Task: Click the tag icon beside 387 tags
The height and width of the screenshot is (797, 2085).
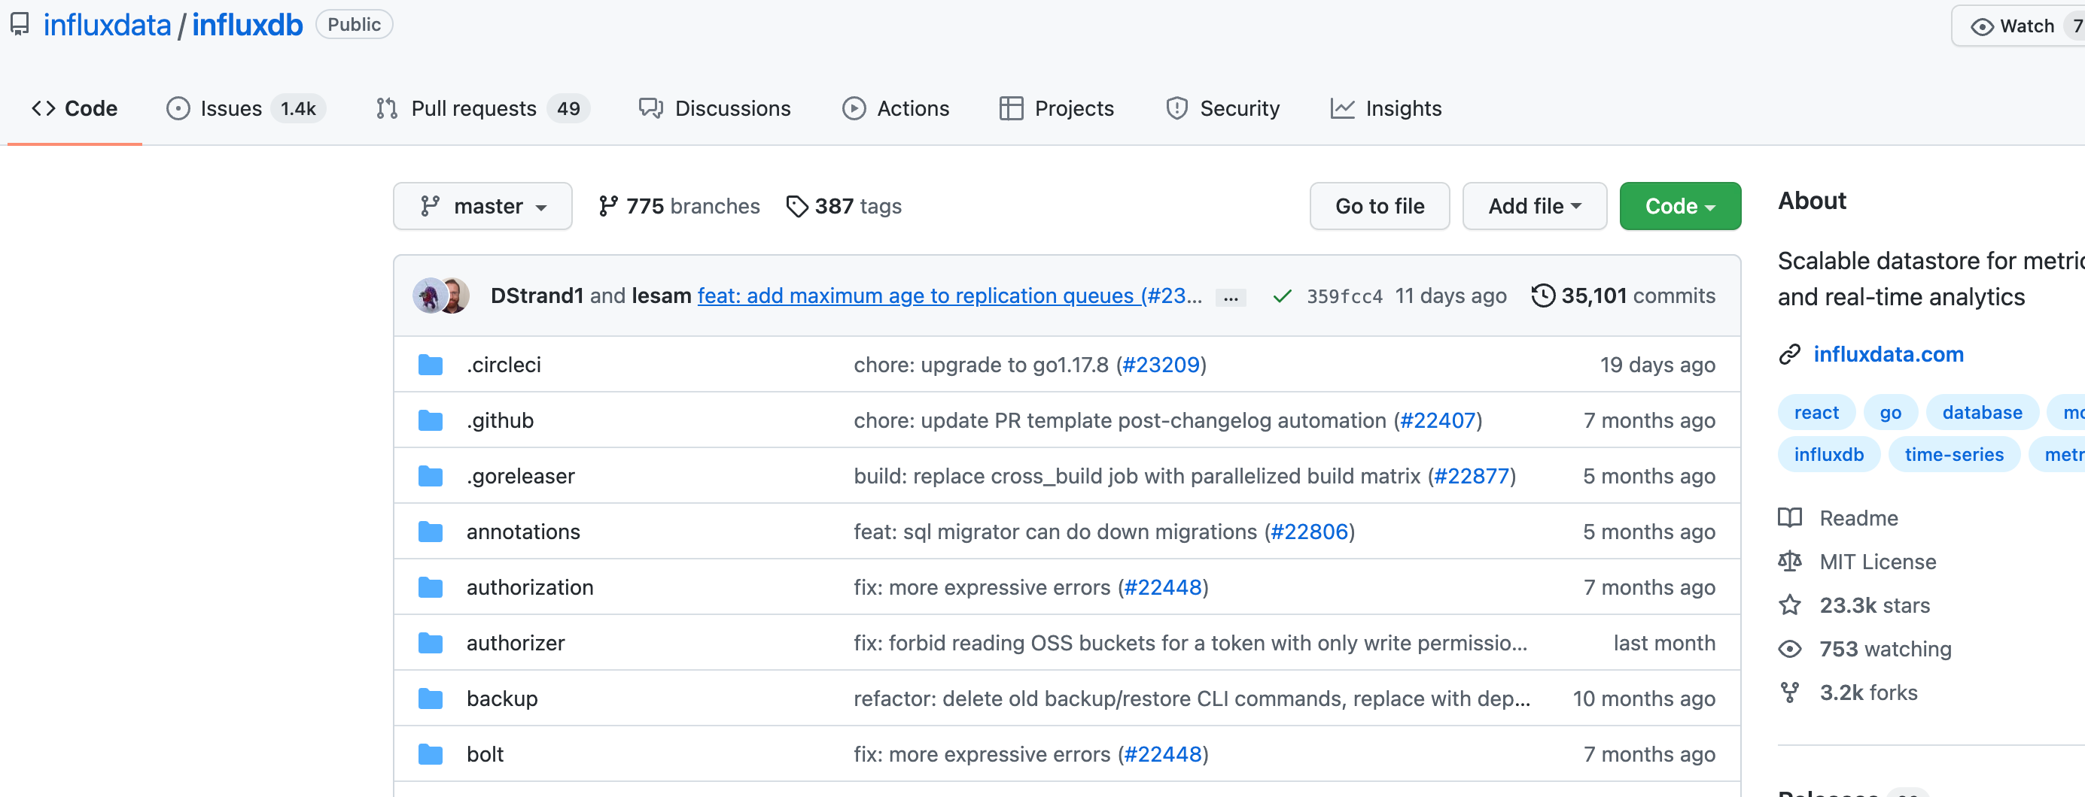Action: (797, 206)
